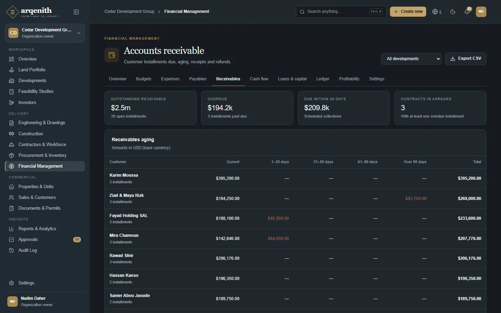
Task: Click the Overview sidebar icon
Action: pyautogui.click(x=11, y=59)
